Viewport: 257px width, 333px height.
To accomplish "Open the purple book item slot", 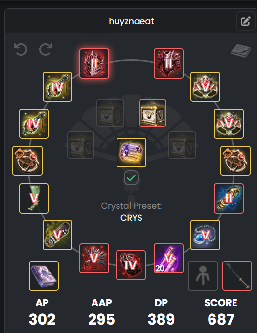I will coord(44,276).
